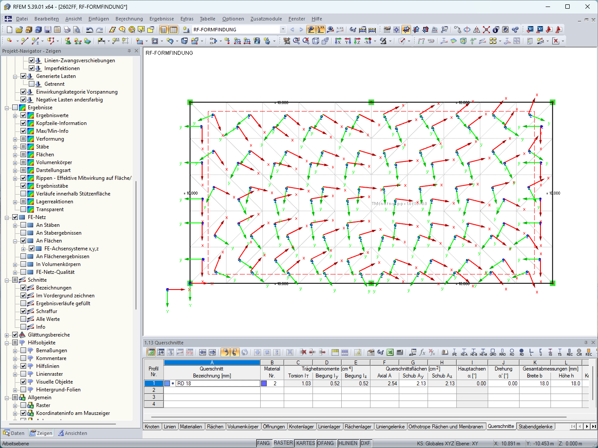598x448 pixels.
Task: Toggle the Hilfslinien checkbox
Action: (x=23, y=366)
